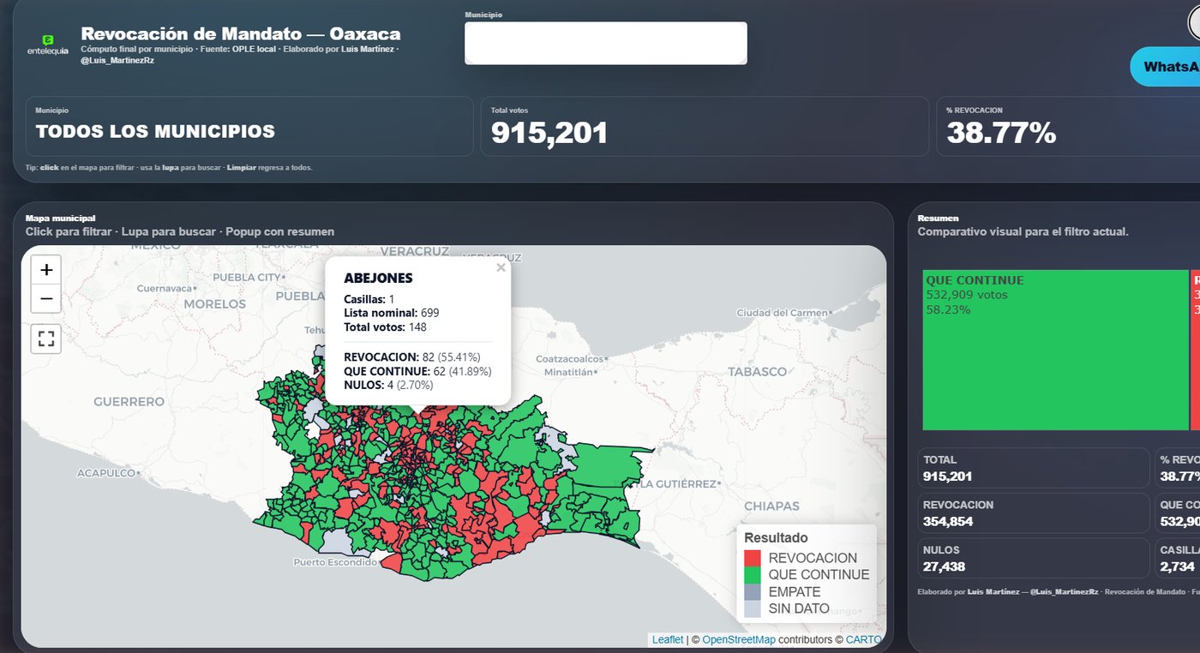This screenshot has height=653, width=1200.
Task: Zoom out of the map
Action: [x=46, y=299]
